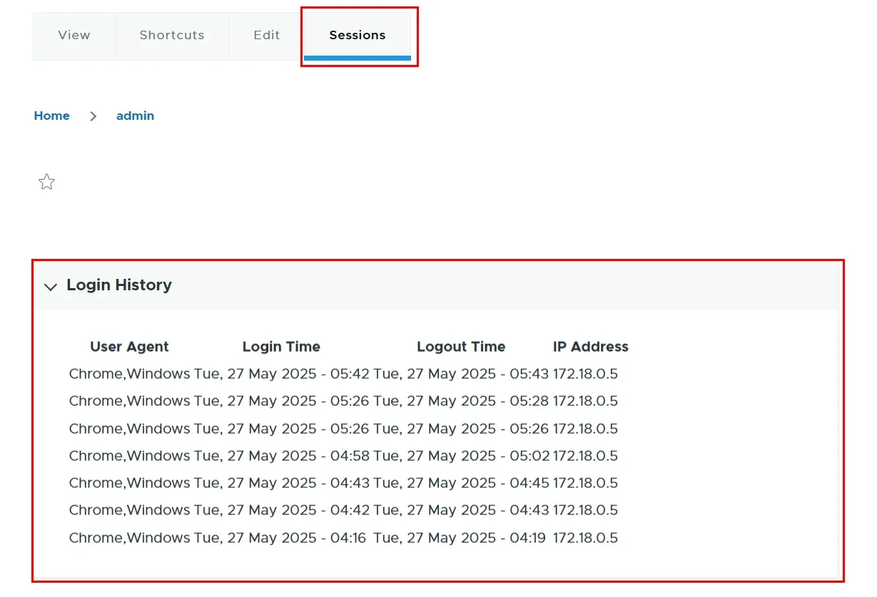Click IP 172.18.0.5 in the 05:02 logout row
The image size is (877, 597).
tap(585, 455)
